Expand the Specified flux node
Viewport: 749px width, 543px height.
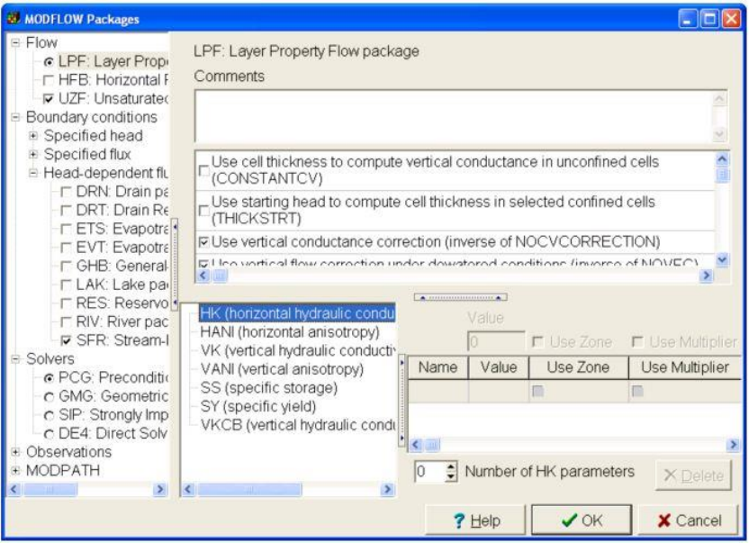click(x=33, y=154)
